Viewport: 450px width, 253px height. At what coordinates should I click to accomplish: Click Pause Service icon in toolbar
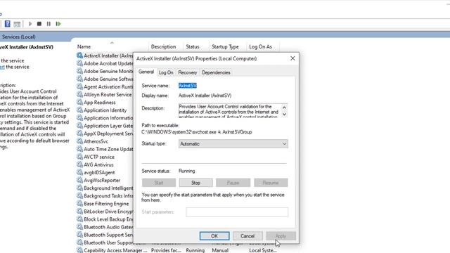[49, 24]
